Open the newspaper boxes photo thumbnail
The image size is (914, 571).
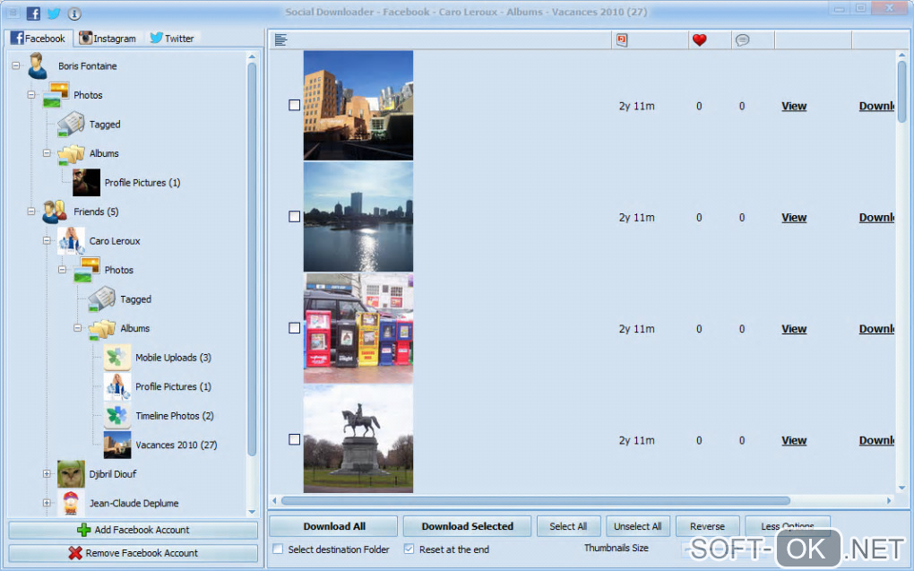point(358,328)
